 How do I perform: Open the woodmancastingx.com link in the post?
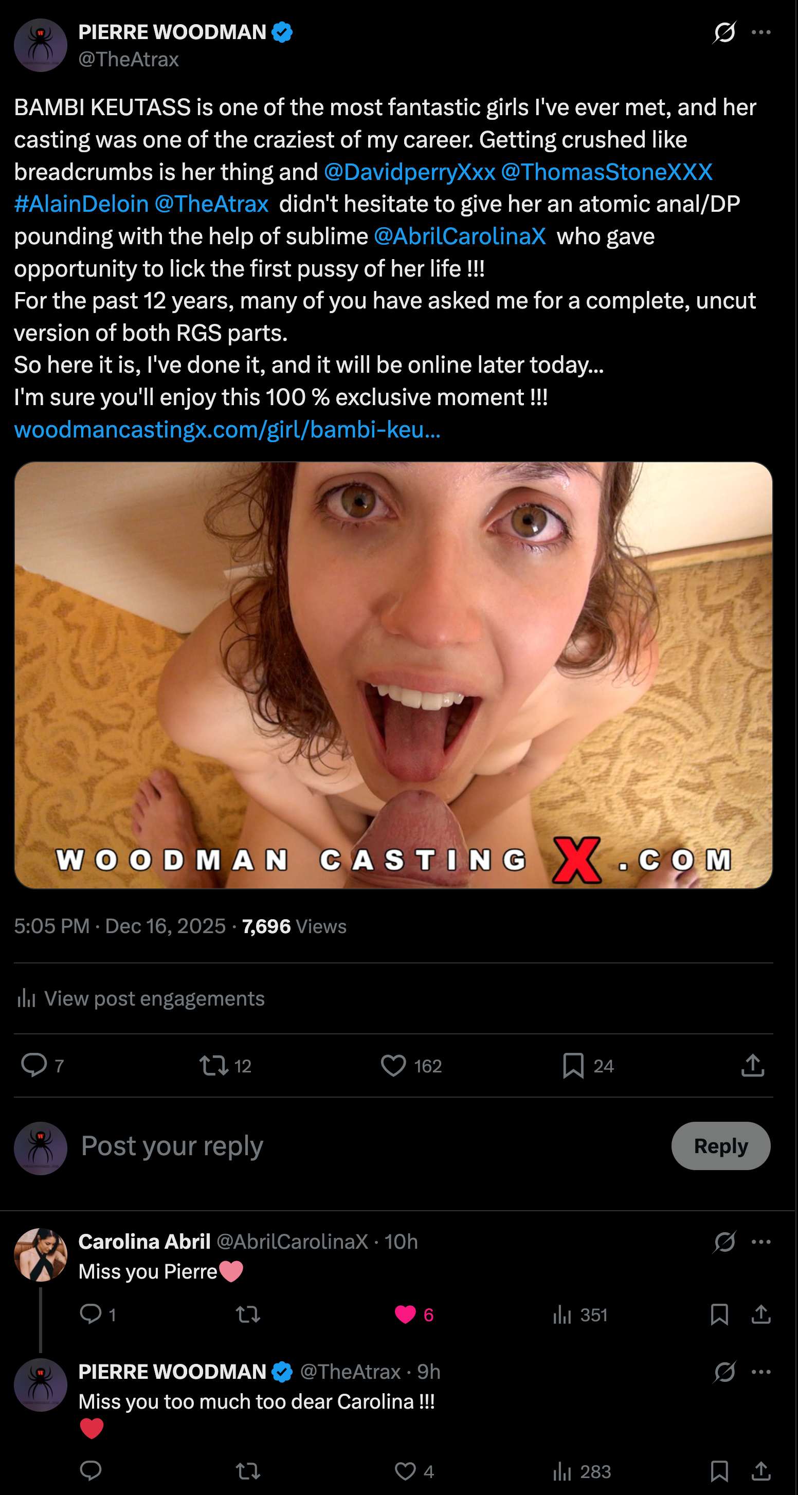(x=227, y=429)
